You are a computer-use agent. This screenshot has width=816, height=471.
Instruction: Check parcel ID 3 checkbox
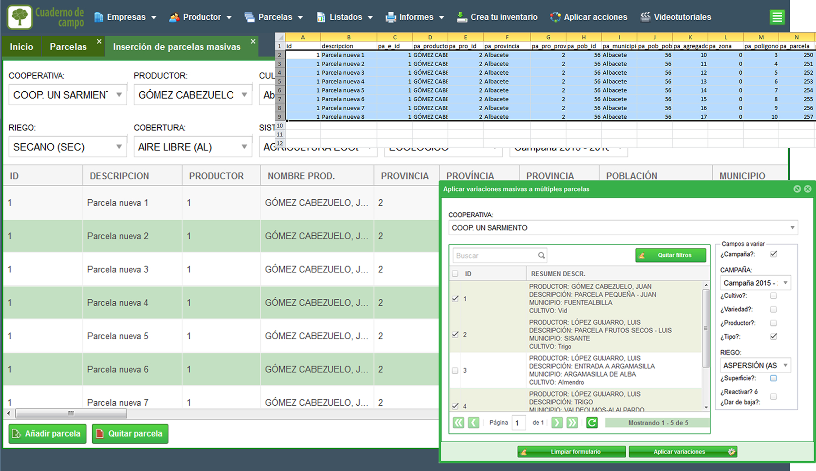455,370
